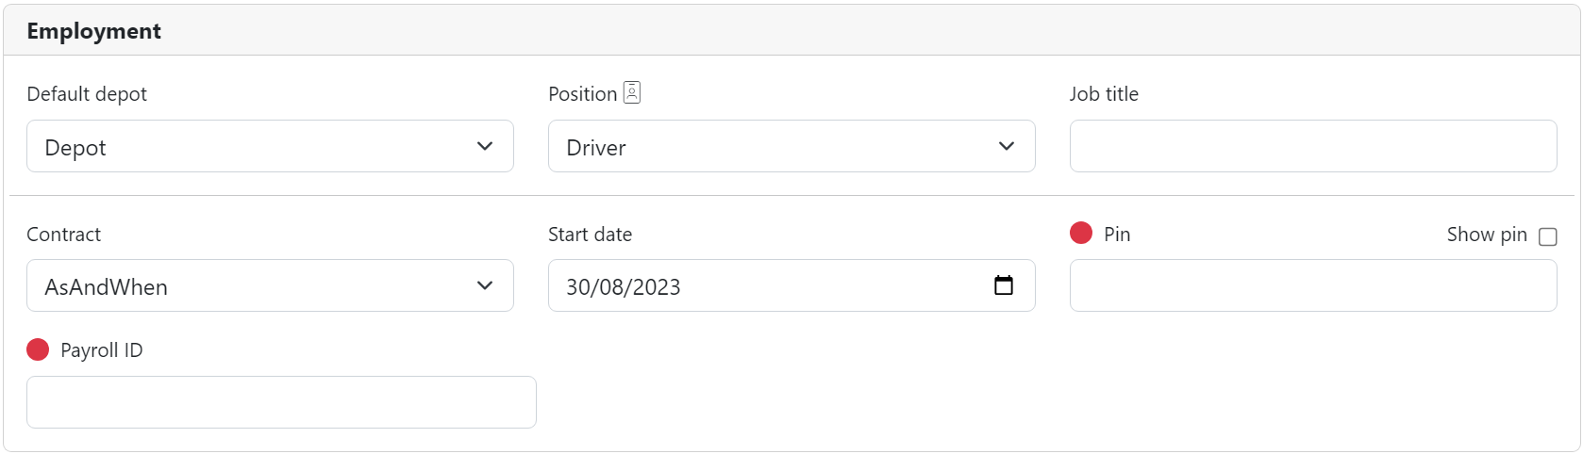Click the red dot beside Payroll ID
This screenshot has height=454, width=1583.
[38, 349]
